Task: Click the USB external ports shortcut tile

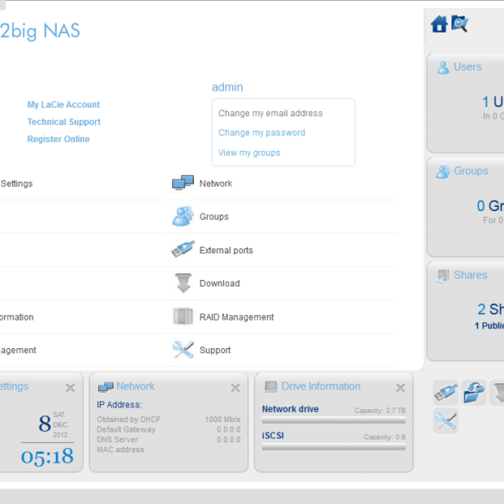Action: click(x=445, y=393)
